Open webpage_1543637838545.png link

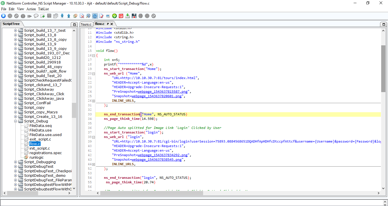[x=157, y=160]
